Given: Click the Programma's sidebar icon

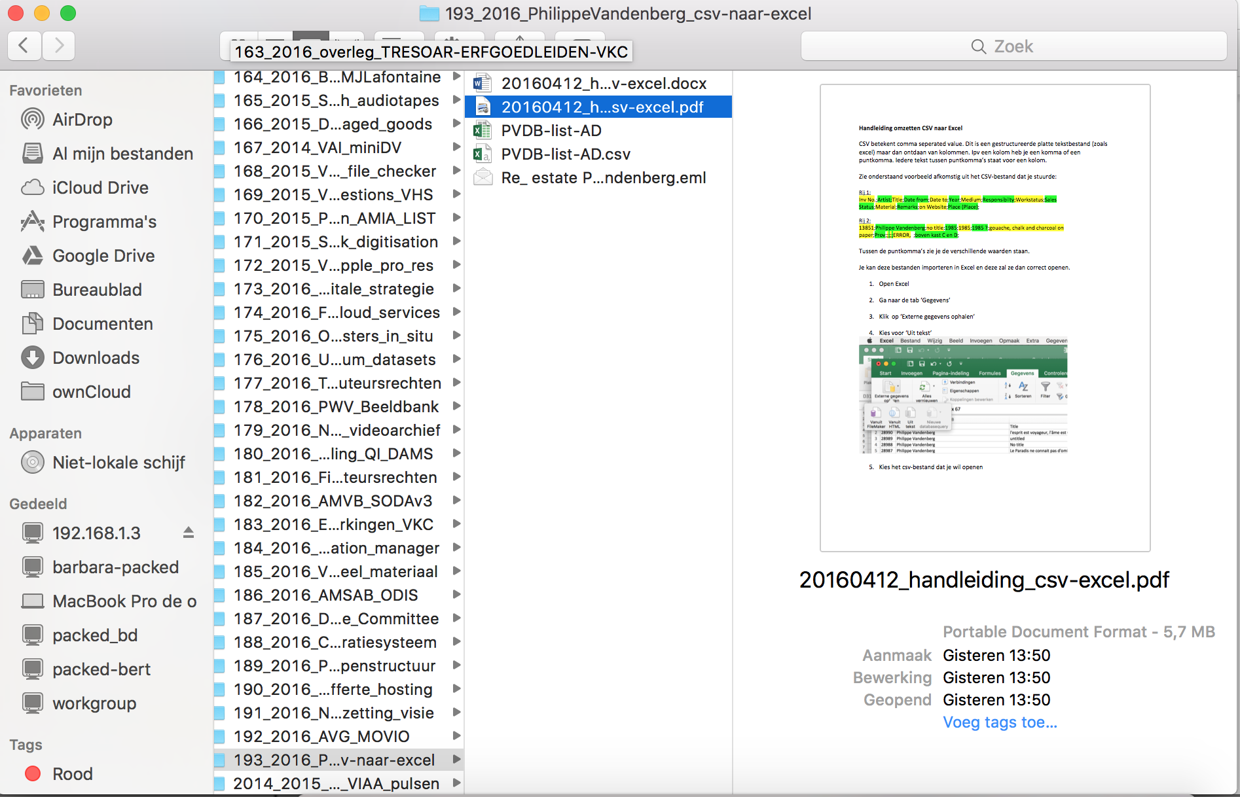Looking at the screenshot, I should [33, 222].
